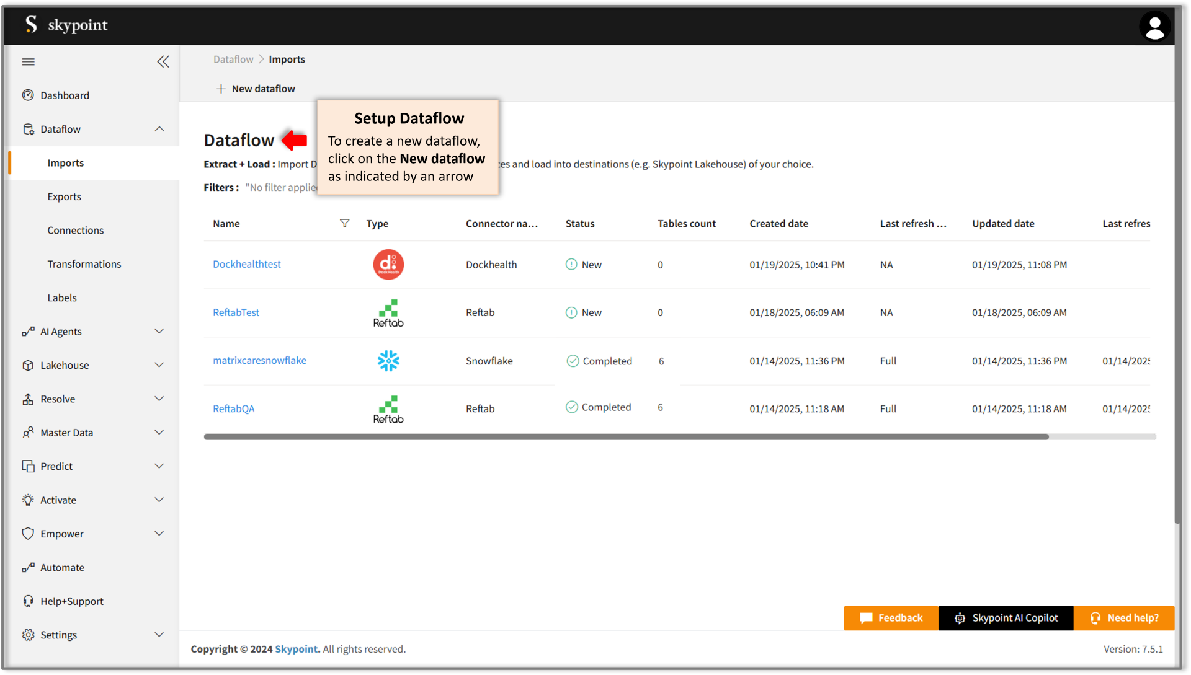Click the Reftab connector icon for ReftabTest

(x=388, y=311)
